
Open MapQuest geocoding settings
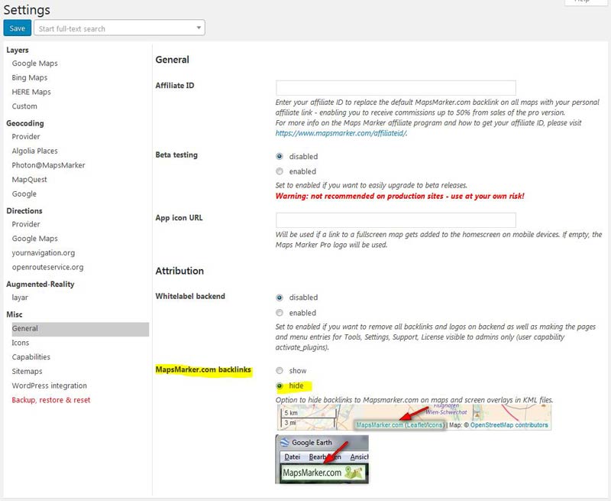[29, 180]
